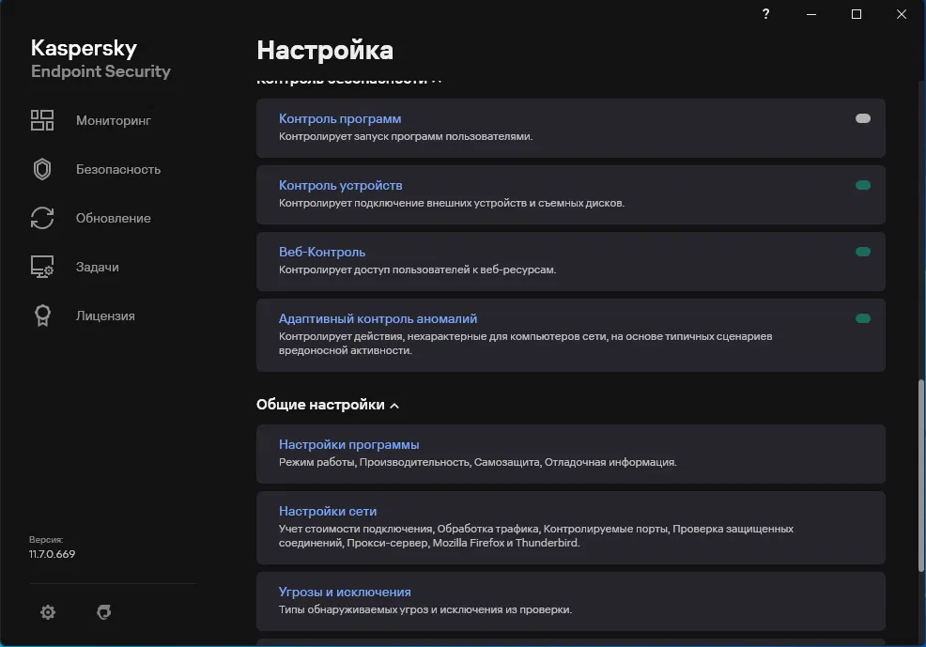Open Угрозы и исключения settings
Screen dimensions: 926x647
point(345,592)
